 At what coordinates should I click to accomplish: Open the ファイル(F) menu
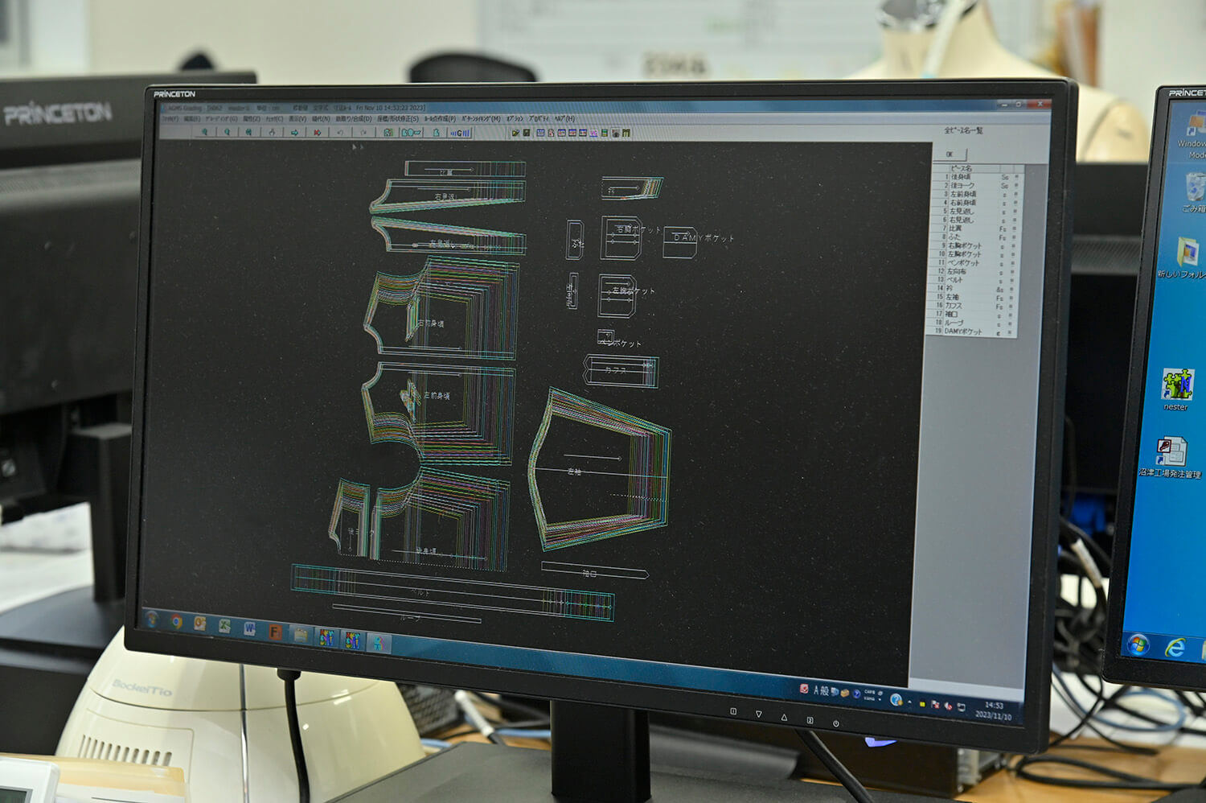coord(170,118)
